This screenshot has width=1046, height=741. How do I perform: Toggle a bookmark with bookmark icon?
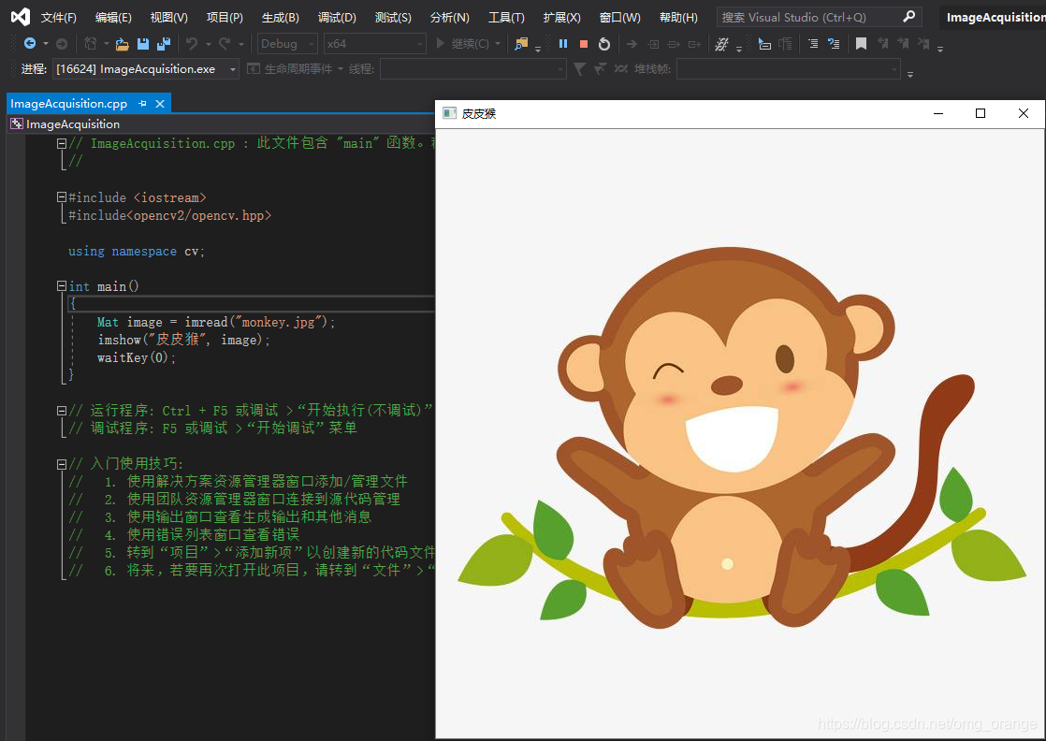861,44
